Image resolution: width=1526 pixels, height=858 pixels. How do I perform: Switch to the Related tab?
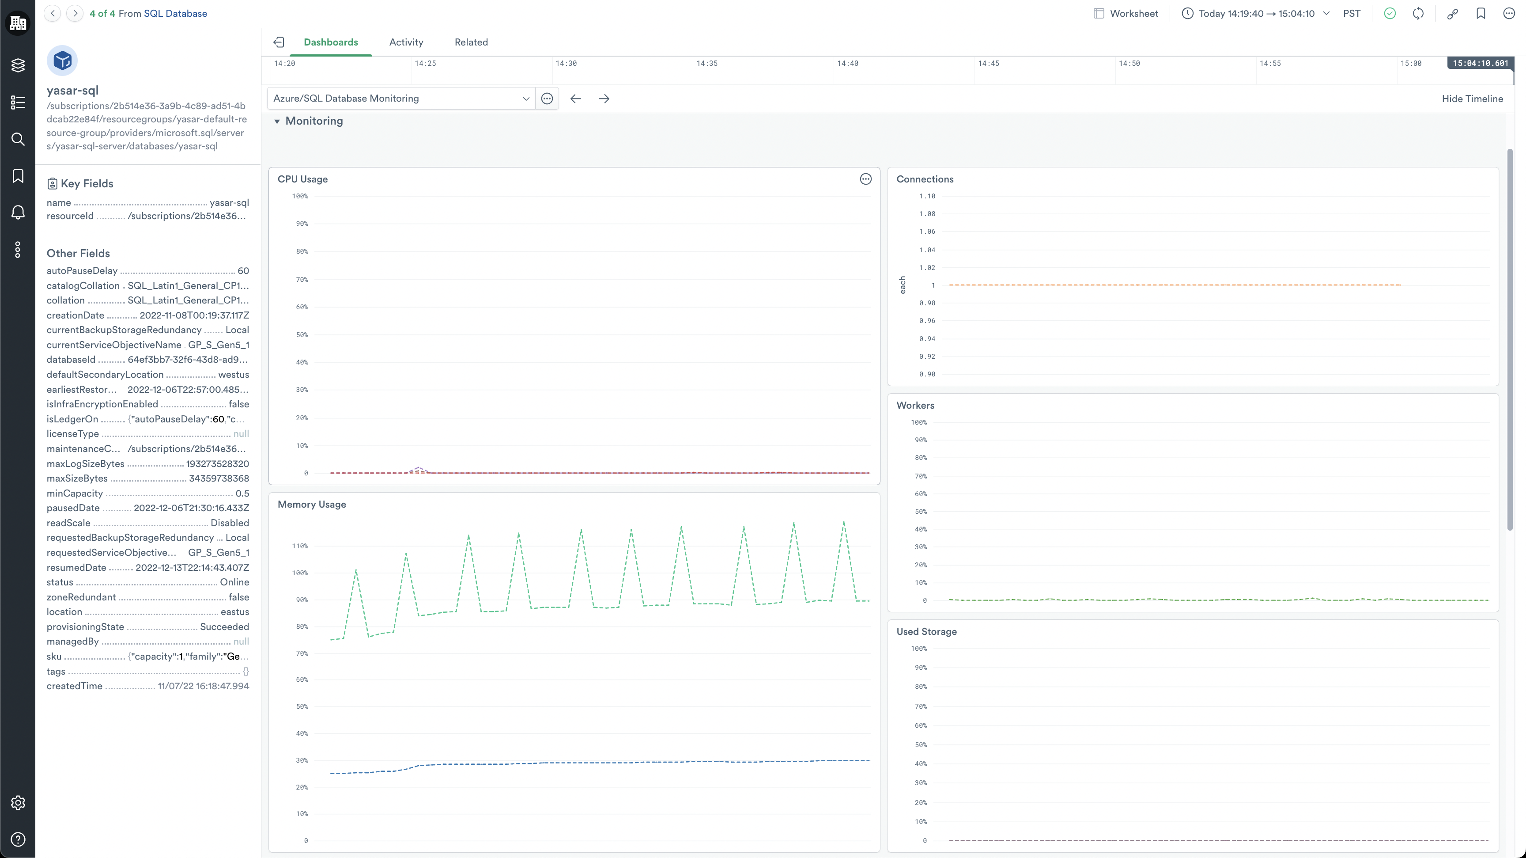click(471, 42)
